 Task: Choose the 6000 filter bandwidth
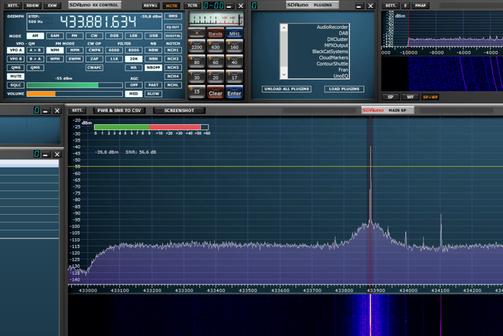coord(114,50)
